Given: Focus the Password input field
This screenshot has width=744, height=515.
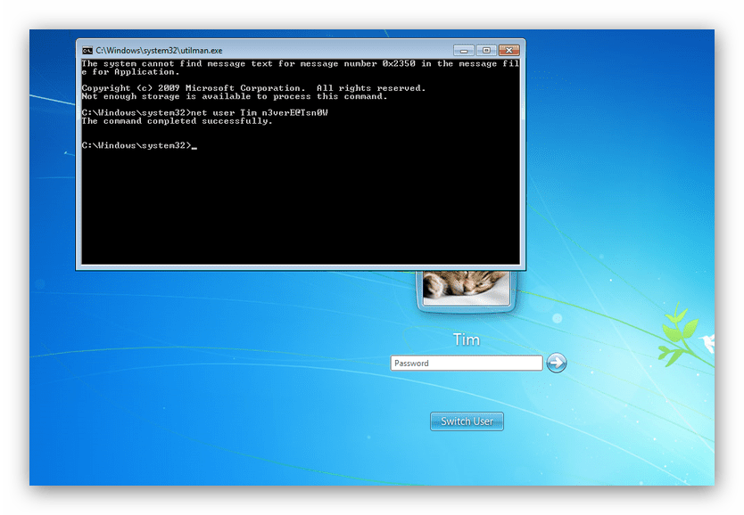Looking at the screenshot, I should (466, 364).
